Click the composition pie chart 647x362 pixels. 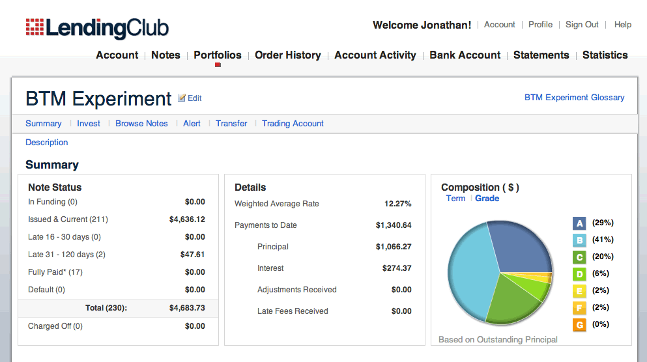[500, 272]
